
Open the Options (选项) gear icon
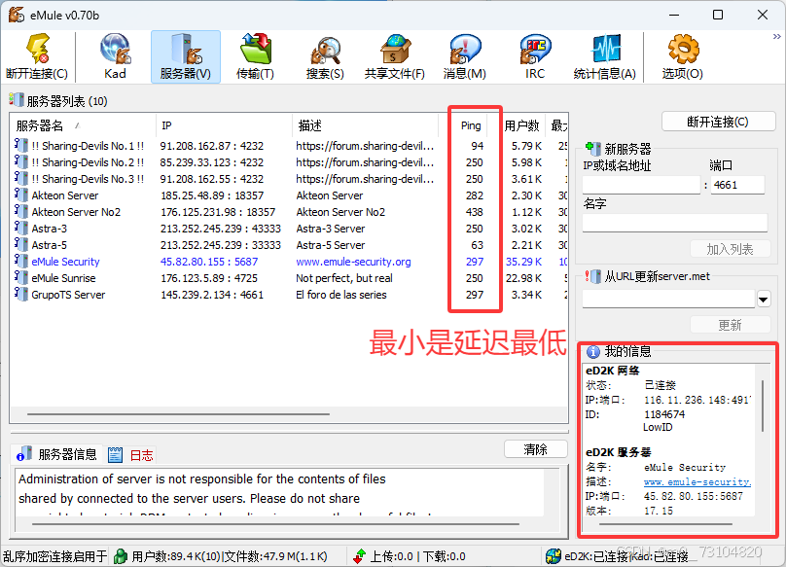pos(682,56)
